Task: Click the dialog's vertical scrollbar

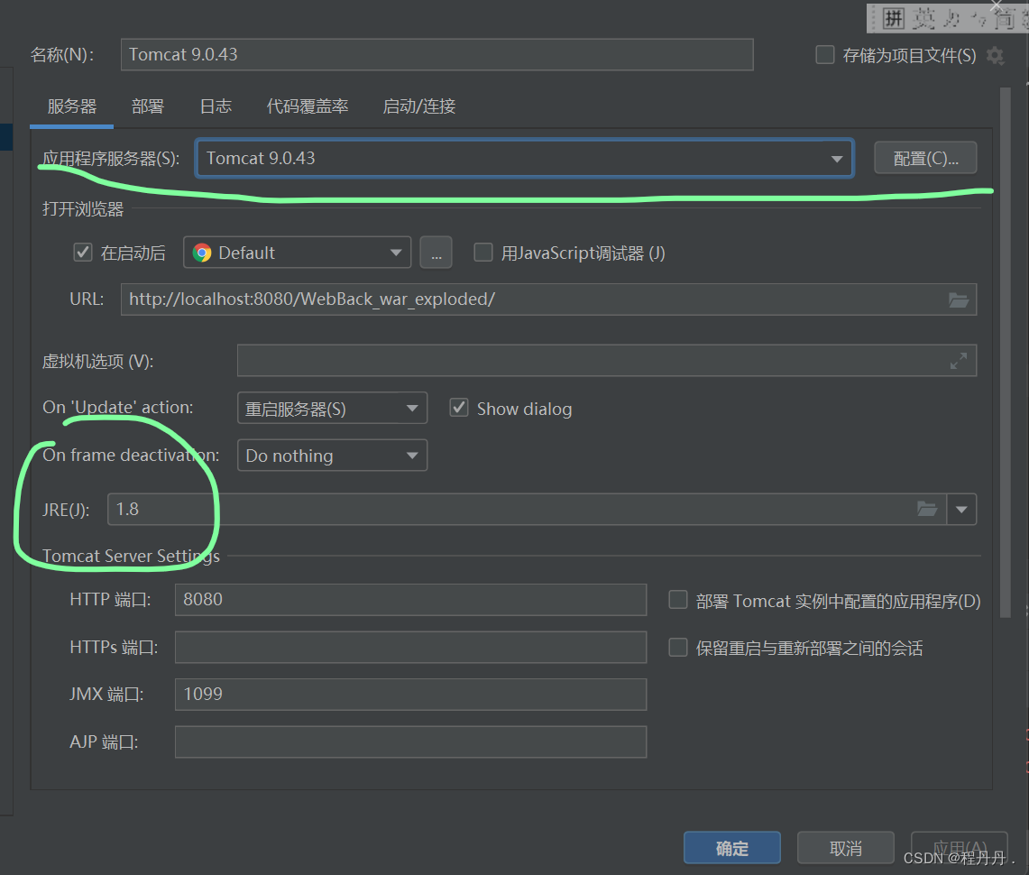Action: pyautogui.click(x=1006, y=353)
